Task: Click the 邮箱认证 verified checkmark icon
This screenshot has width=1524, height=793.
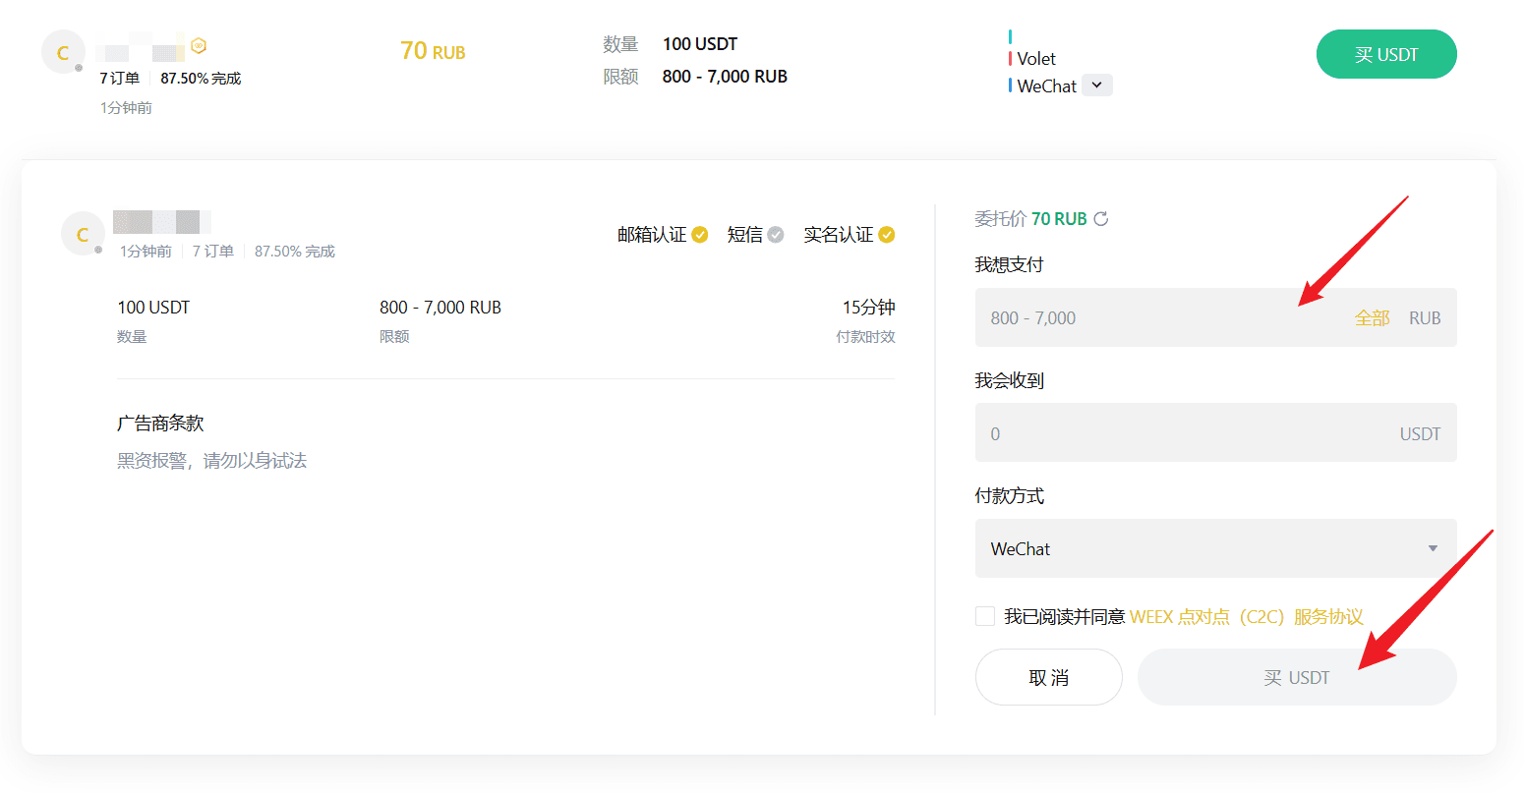Action: (x=700, y=235)
